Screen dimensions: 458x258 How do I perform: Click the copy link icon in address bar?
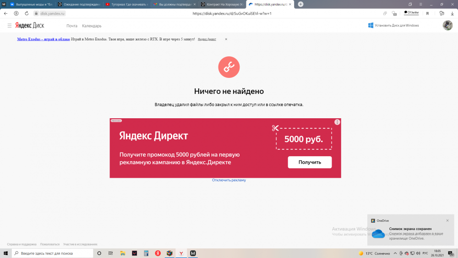(385, 13)
